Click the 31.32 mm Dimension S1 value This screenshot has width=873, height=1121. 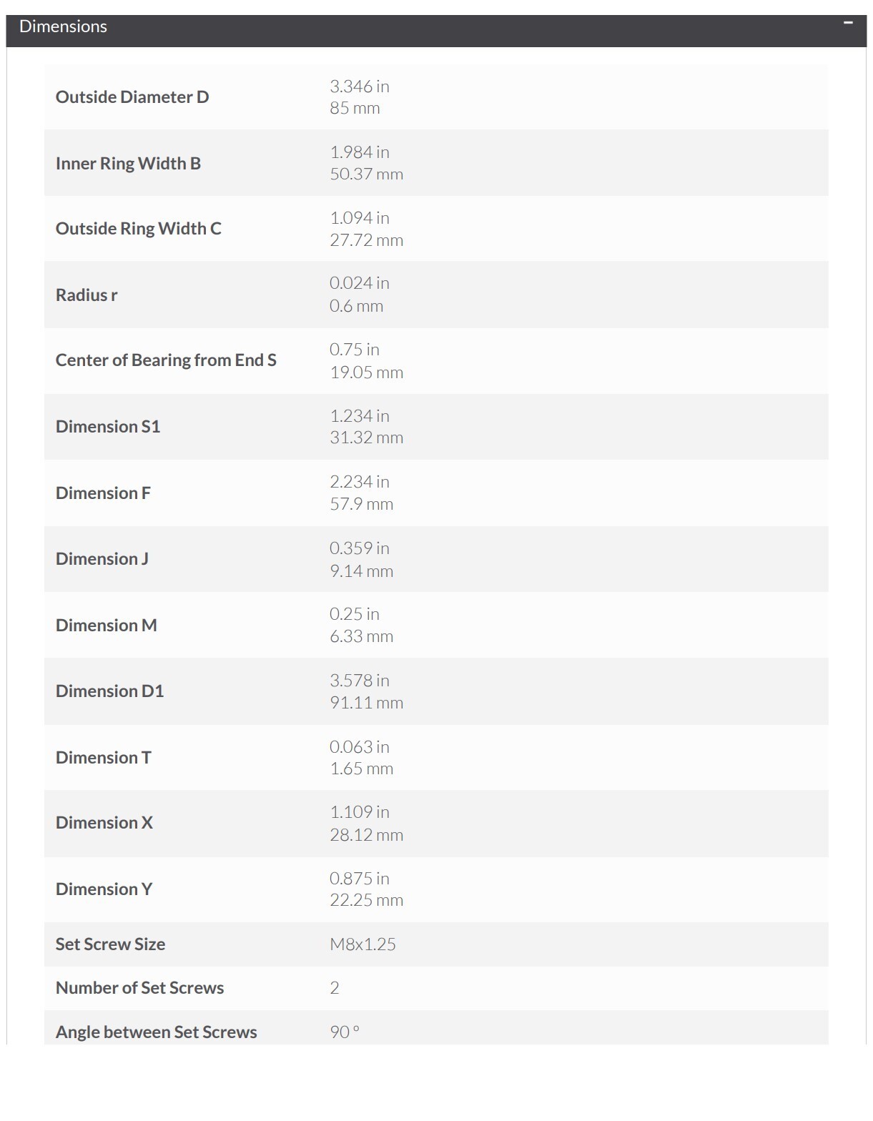366,438
